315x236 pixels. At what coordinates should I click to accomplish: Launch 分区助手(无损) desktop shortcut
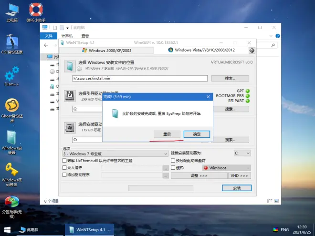point(12,207)
